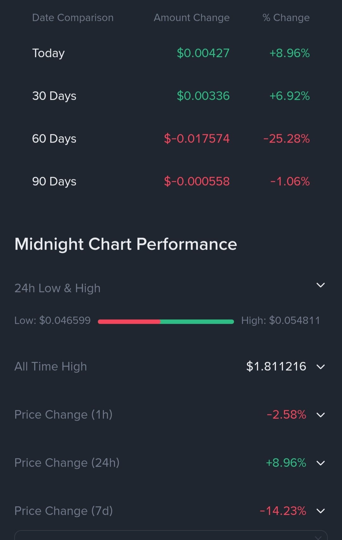This screenshot has height=540, width=342.
Task: Expand the 24h Low & High chevron
Action: pyautogui.click(x=320, y=285)
